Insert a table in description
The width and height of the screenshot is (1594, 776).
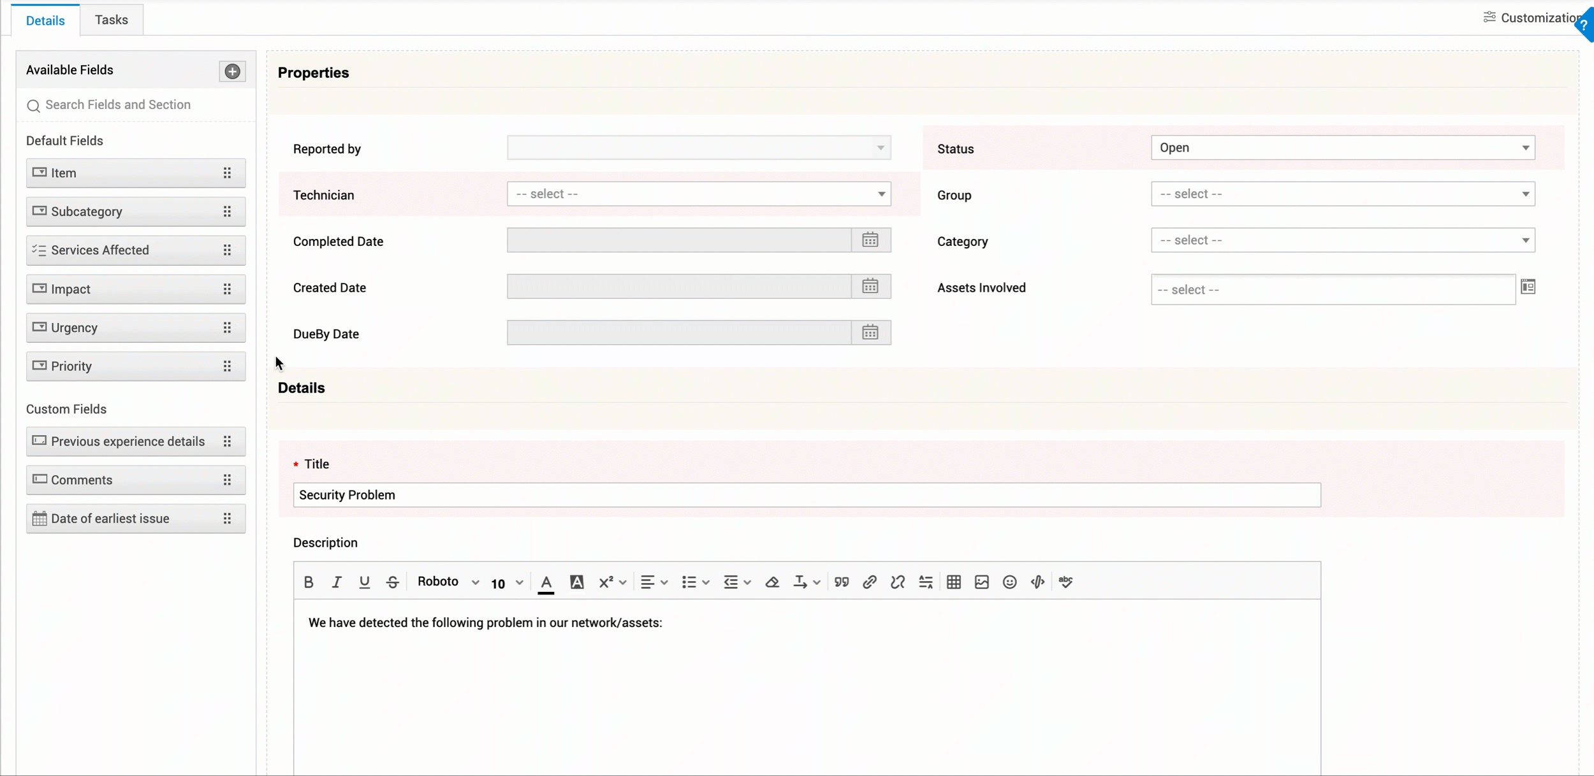tap(954, 582)
